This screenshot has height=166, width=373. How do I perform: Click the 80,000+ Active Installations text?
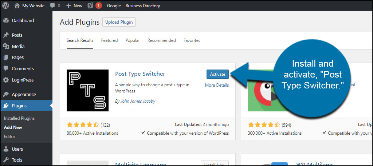(92, 133)
